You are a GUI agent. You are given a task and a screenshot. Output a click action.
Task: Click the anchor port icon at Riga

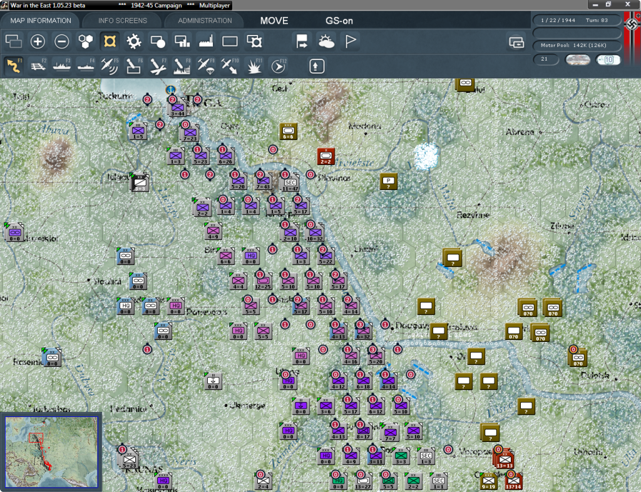click(170, 89)
